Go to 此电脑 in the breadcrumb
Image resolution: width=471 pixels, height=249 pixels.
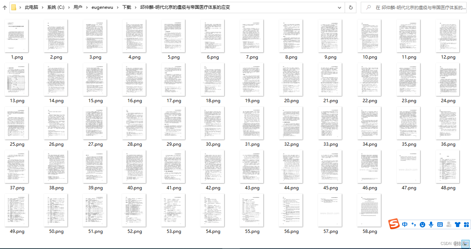tap(32, 7)
